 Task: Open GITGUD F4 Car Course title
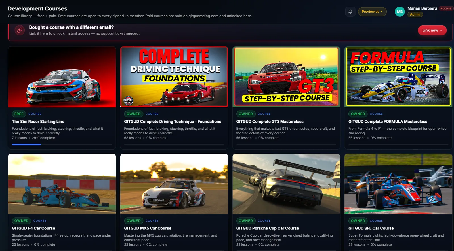point(33,228)
